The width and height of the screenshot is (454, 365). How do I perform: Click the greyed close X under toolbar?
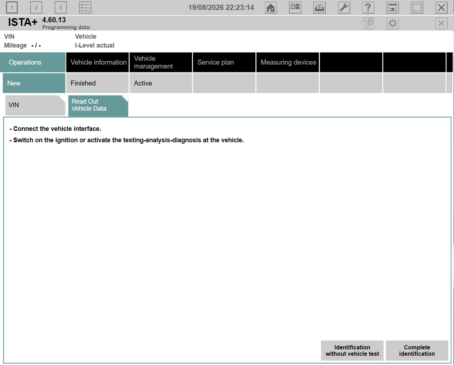(441, 23)
